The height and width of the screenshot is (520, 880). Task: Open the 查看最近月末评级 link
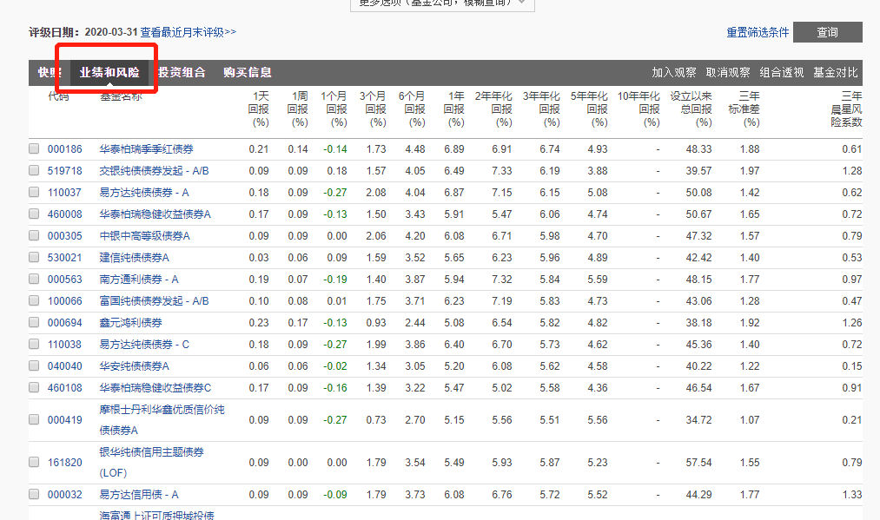pos(188,32)
